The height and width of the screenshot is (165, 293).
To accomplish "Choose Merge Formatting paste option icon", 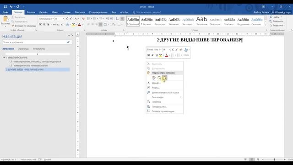I will pyautogui.click(x=159, y=77).
